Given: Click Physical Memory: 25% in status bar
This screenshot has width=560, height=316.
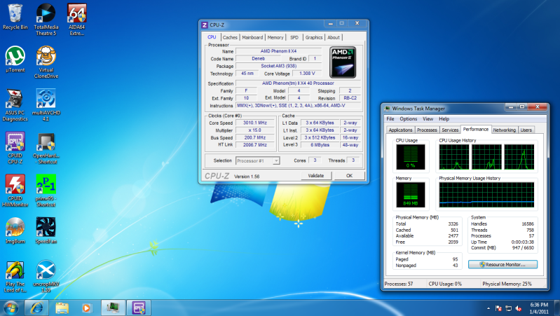Looking at the screenshot, I should 507,284.
